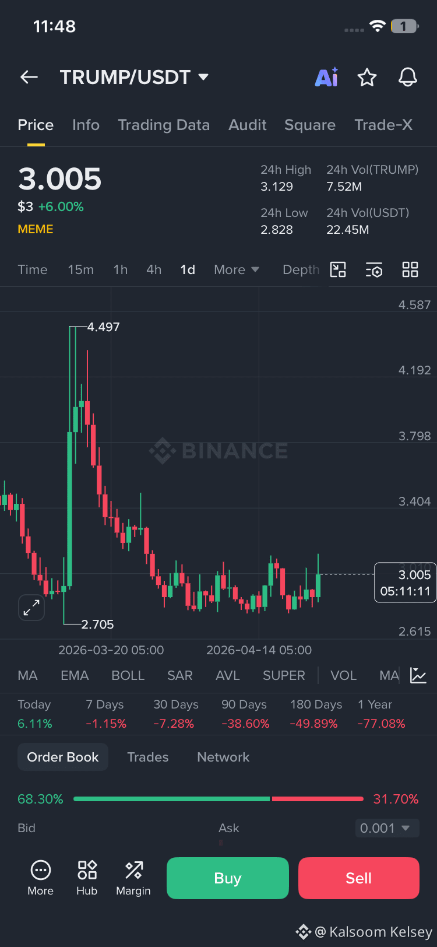This screenshot has height=947, width=437.
Task: Tap the battery indicator in status bar
Action: coord(404,26)
